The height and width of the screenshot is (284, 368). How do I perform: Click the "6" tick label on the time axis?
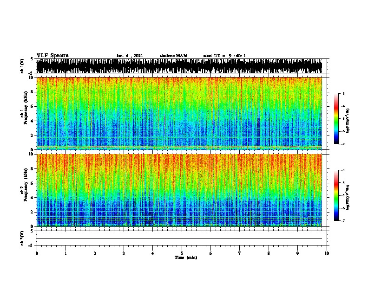[x=210, y=253]
